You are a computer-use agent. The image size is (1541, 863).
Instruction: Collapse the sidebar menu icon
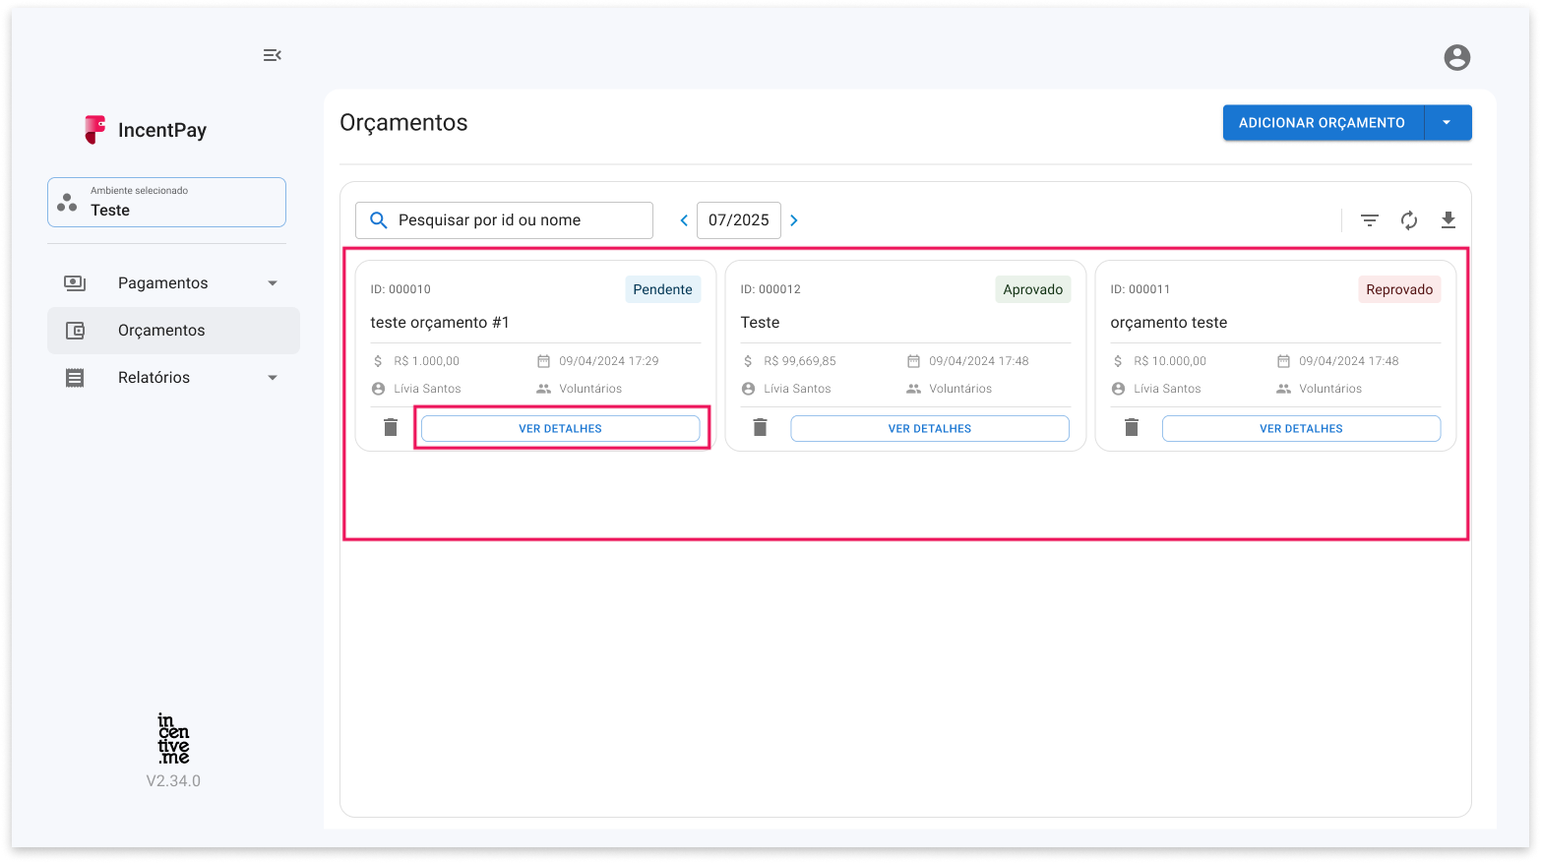(x=273, y=55)
